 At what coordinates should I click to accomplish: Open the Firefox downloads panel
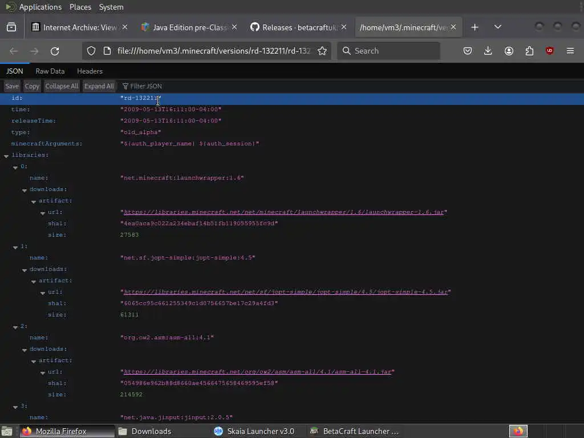pos(488,51)
